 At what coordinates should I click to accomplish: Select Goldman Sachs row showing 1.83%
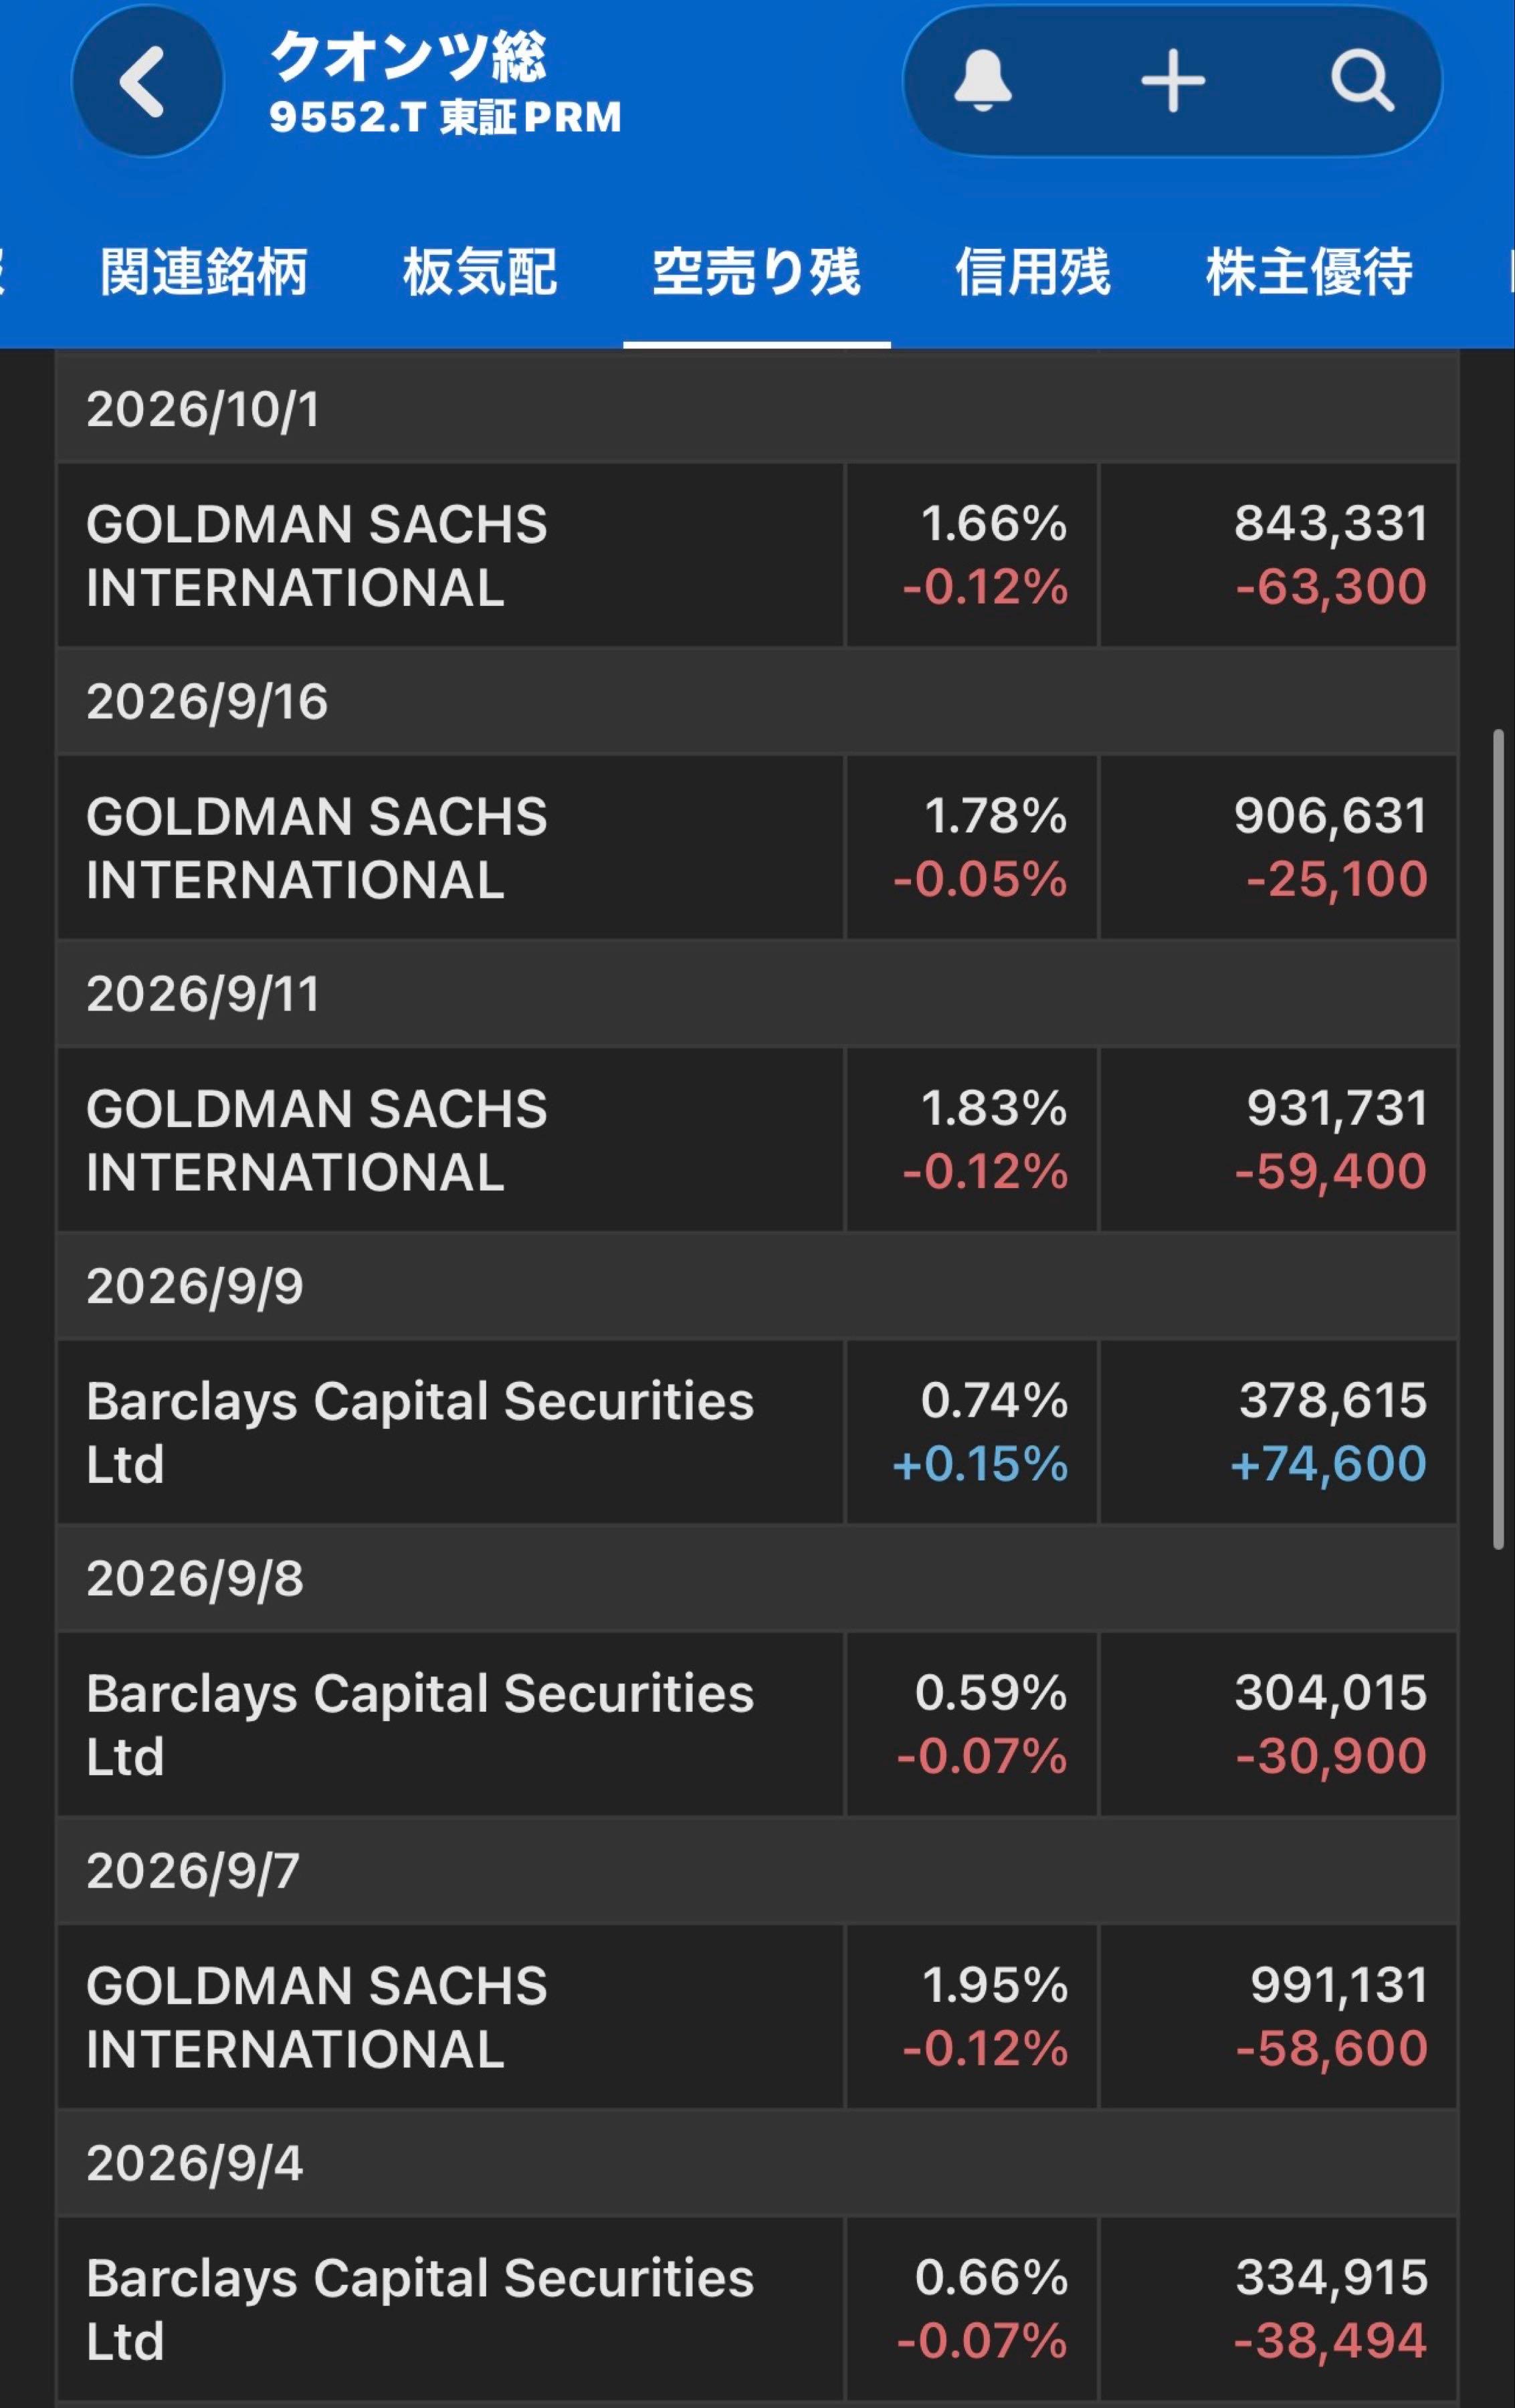tap(757, 1139)
